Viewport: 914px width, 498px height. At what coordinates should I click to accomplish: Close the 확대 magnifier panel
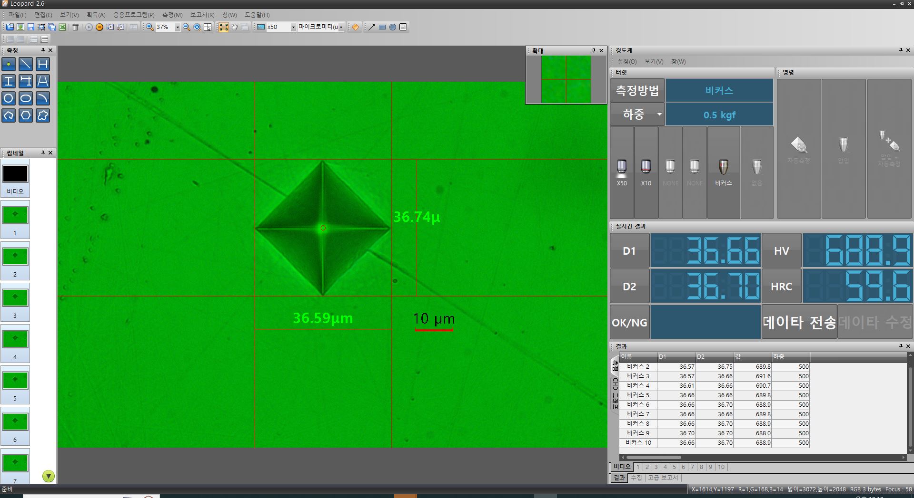(x=601, y=50)
